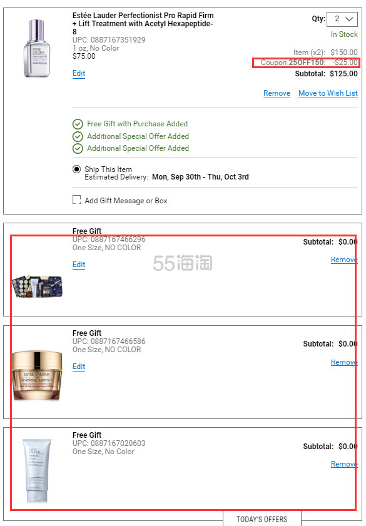The image size is (366, 526).
Task: Check the Add Gift Message or Box checkbox
Action: point(76,200)
